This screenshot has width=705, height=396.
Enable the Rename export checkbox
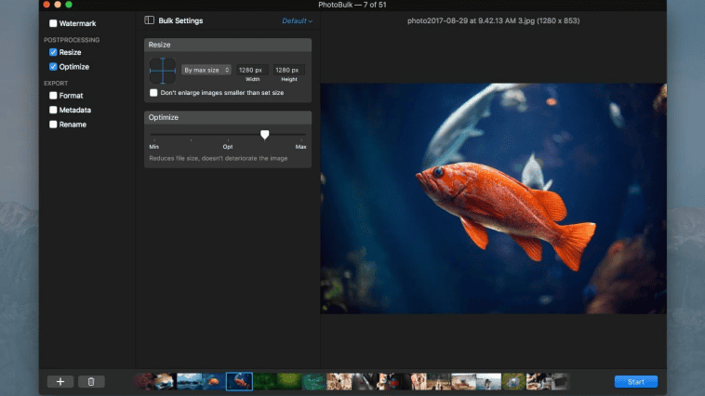[53, 125]
